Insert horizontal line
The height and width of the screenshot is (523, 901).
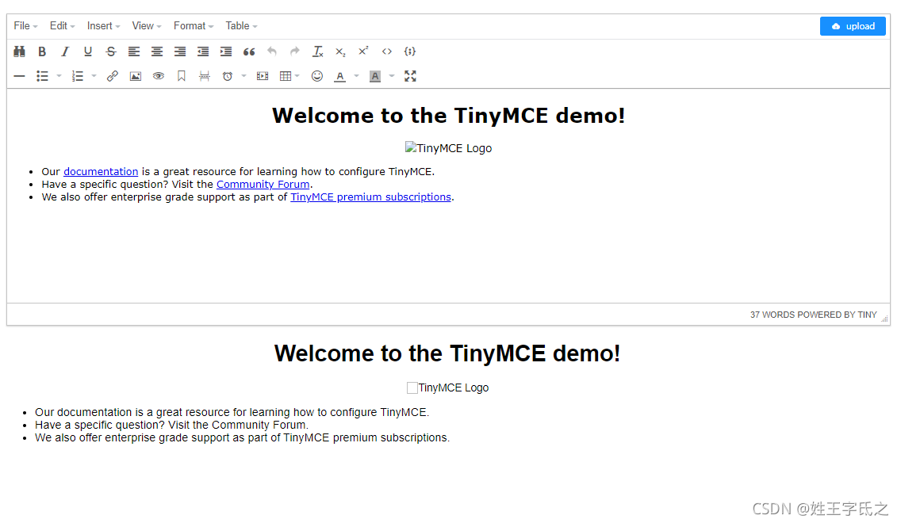pyautogui.click(x=19, y=76)
